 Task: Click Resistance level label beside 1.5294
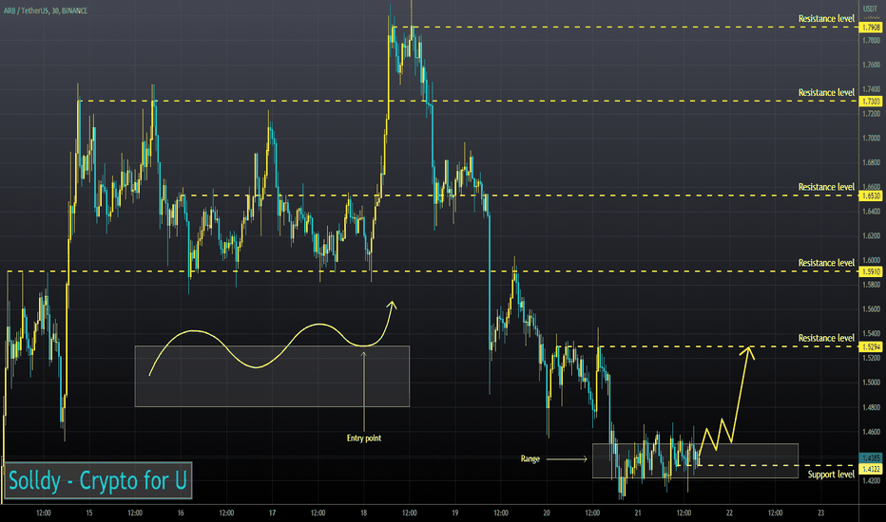[x=826, y=338]
